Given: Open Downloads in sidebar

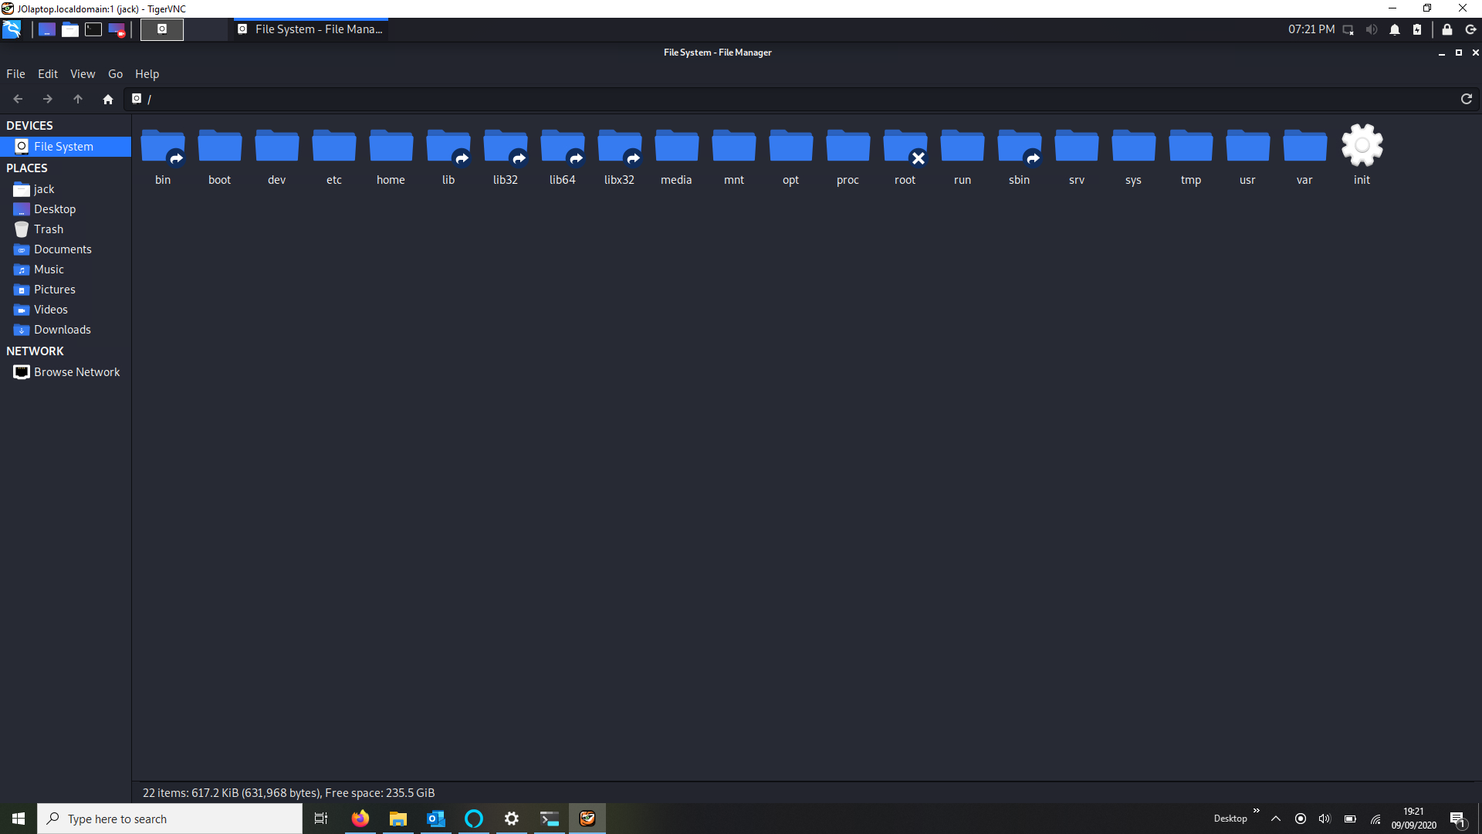Looking at the screenshot, I should (66, 330).
